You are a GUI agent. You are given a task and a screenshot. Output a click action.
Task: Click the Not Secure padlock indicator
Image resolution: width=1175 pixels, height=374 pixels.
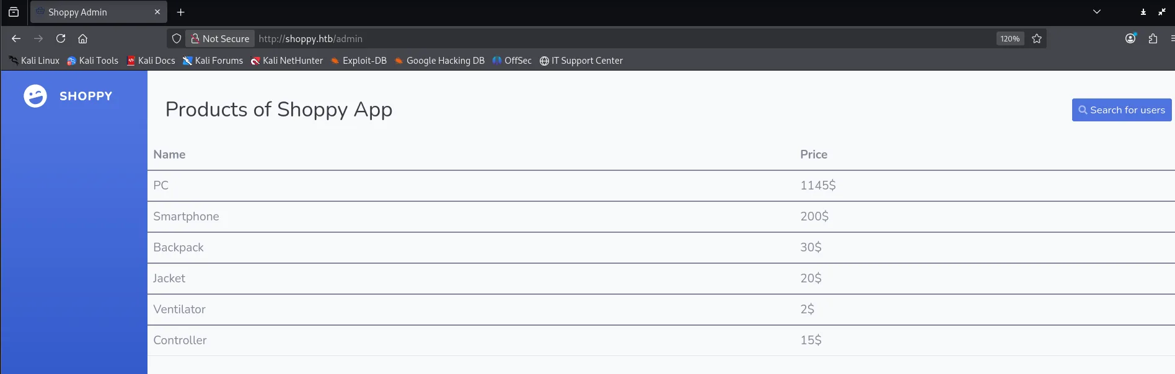pos(220,38)
